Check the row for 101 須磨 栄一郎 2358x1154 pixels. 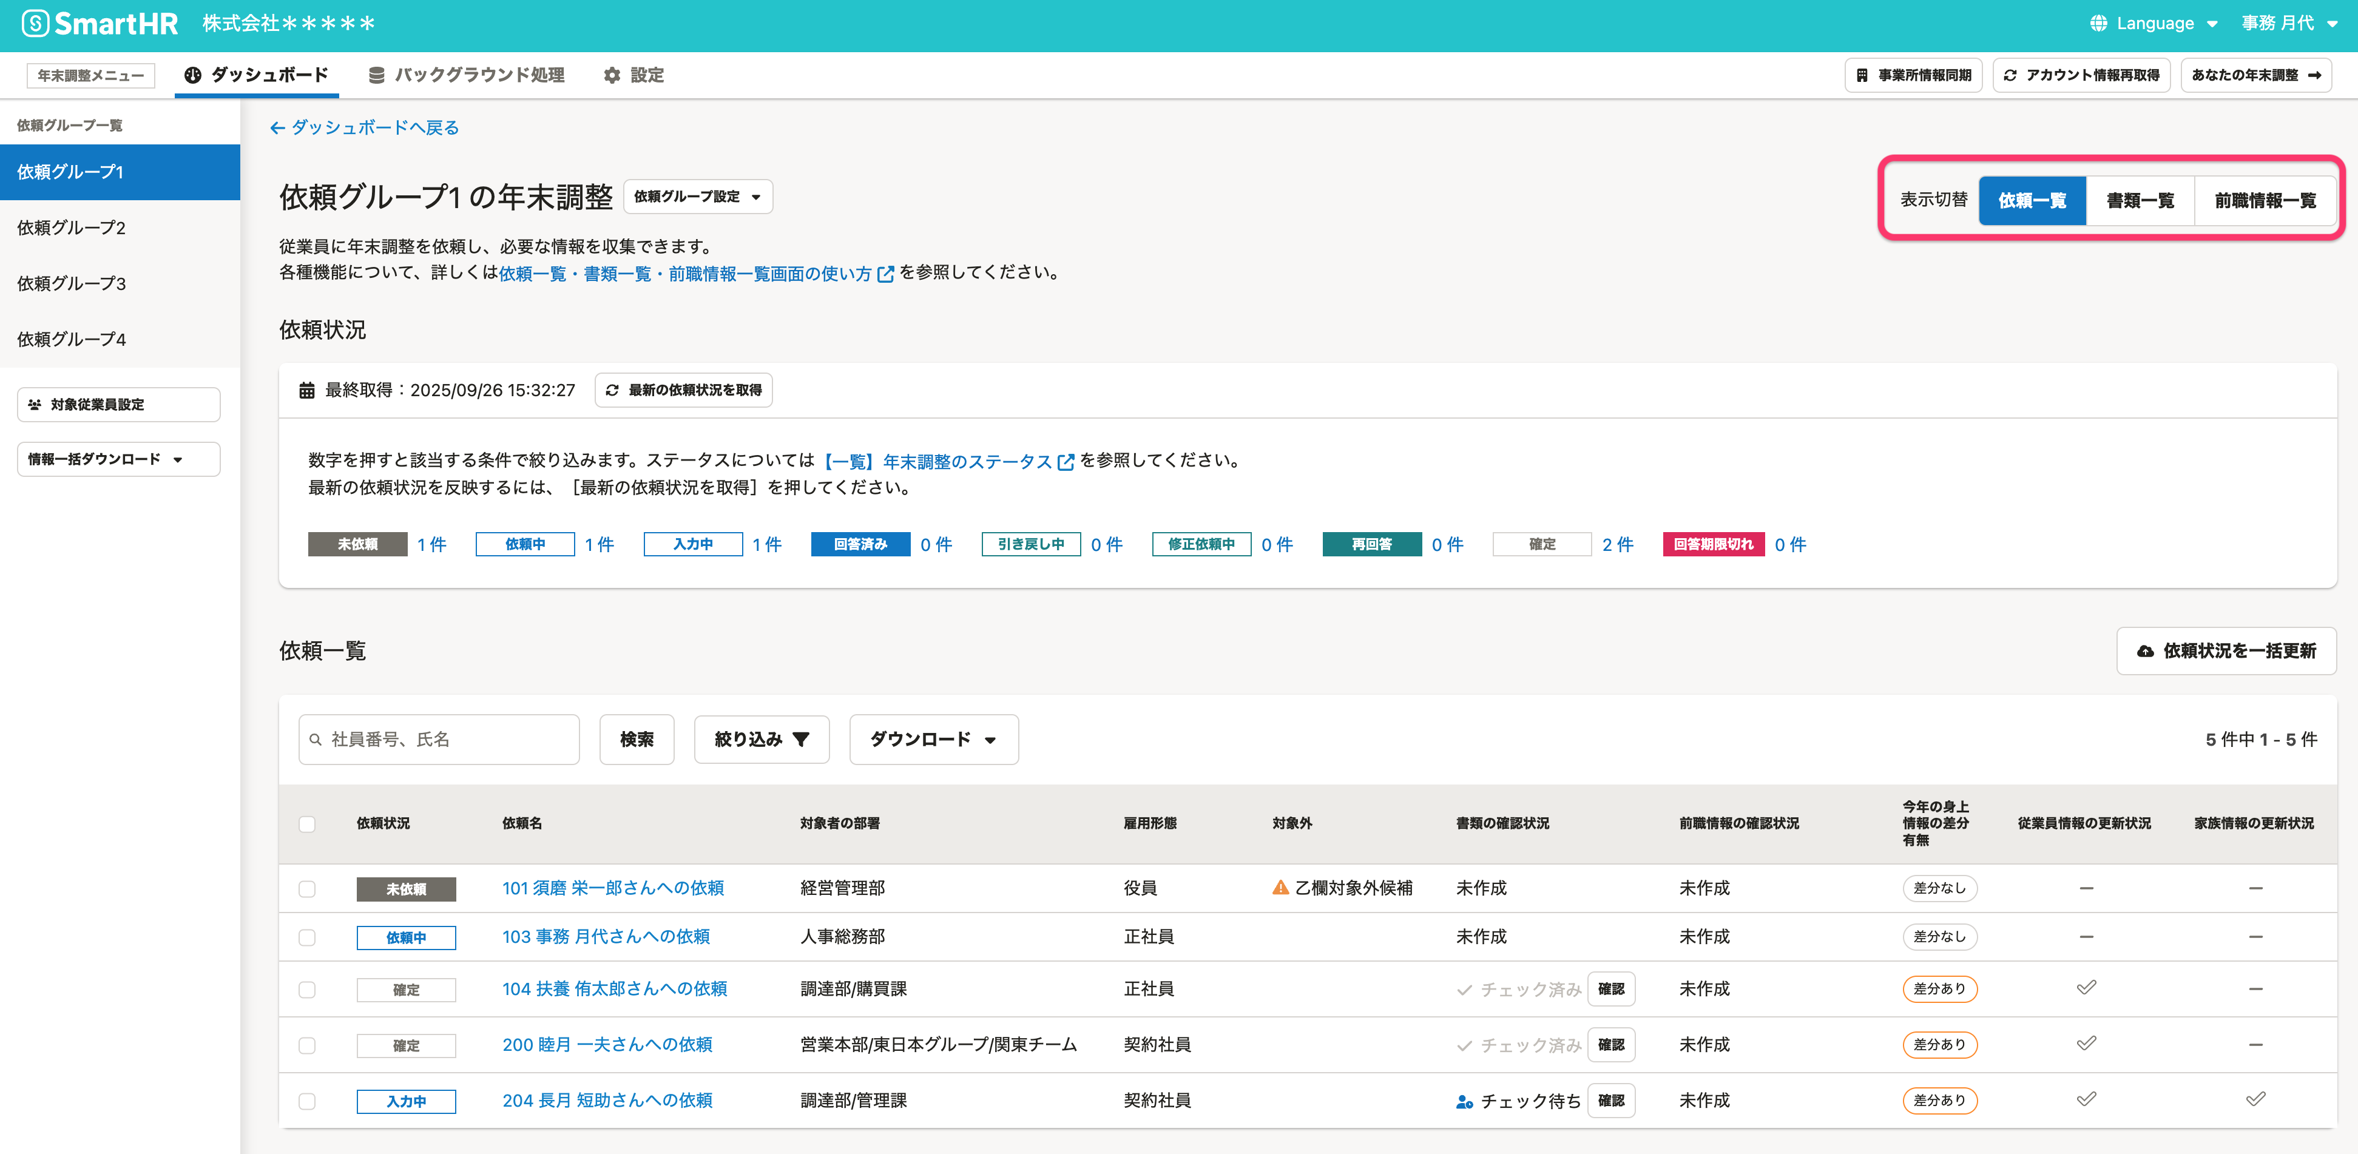click(x=306, y=889)
